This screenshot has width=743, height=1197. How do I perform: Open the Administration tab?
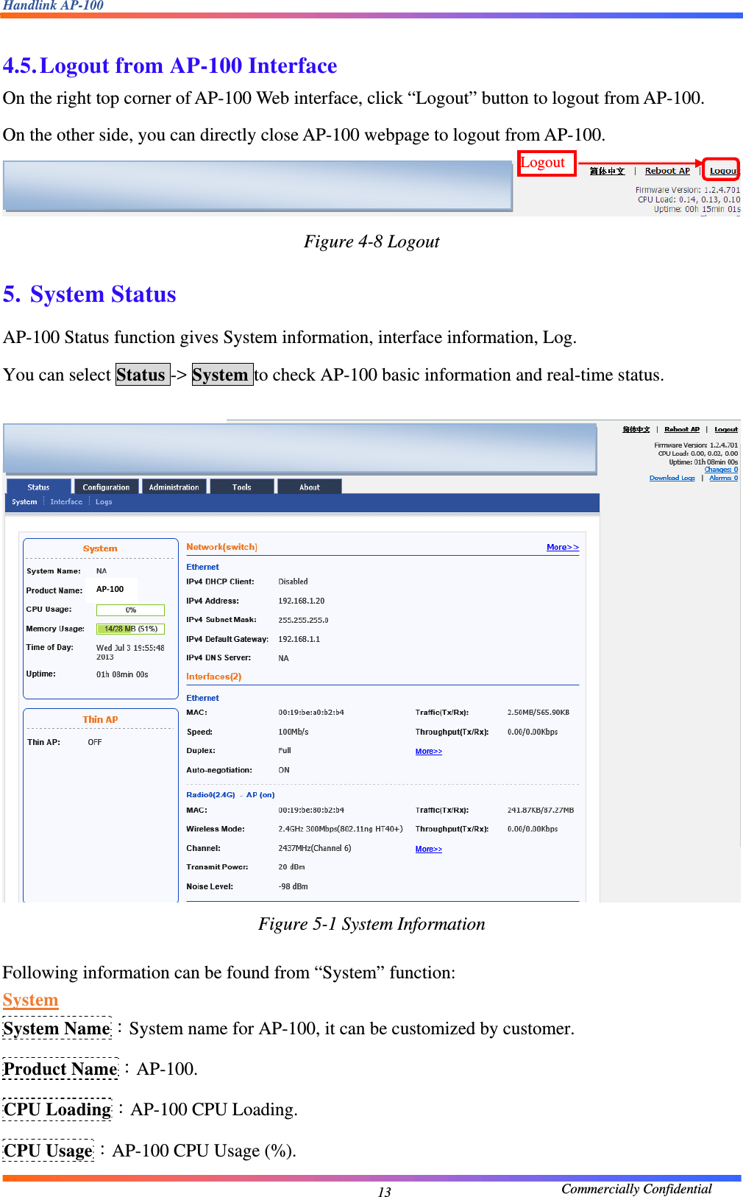174,487
